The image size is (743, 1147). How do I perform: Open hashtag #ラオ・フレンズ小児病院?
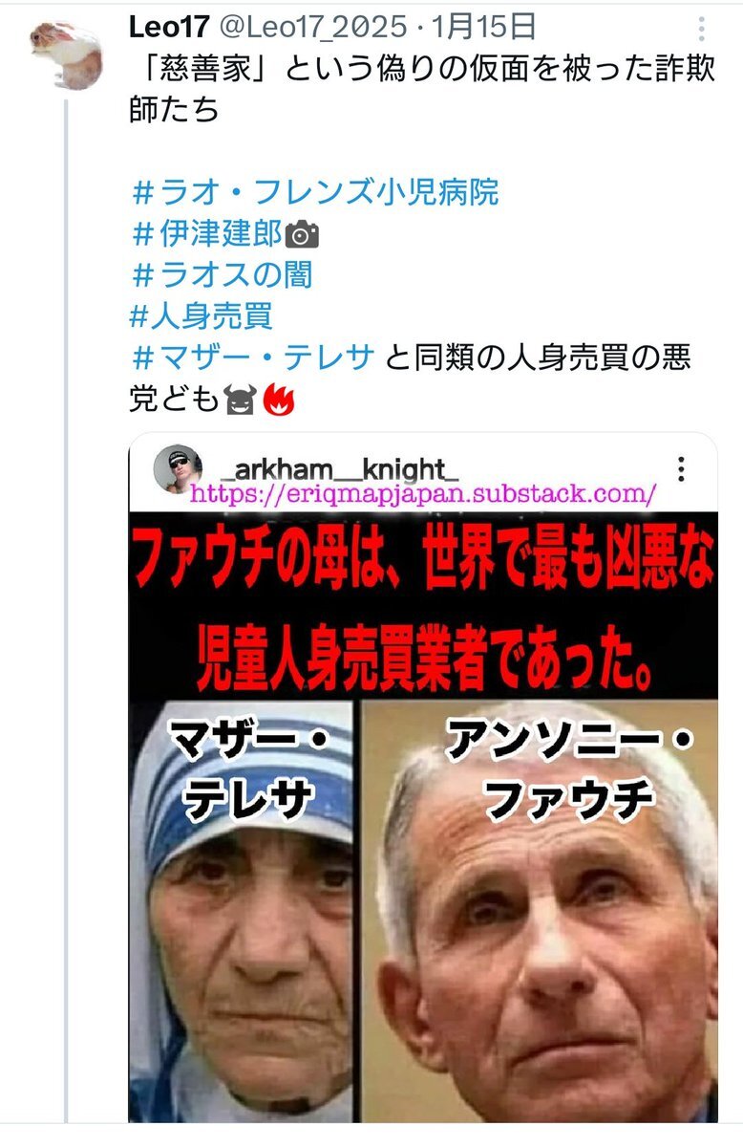coord(315,194)
